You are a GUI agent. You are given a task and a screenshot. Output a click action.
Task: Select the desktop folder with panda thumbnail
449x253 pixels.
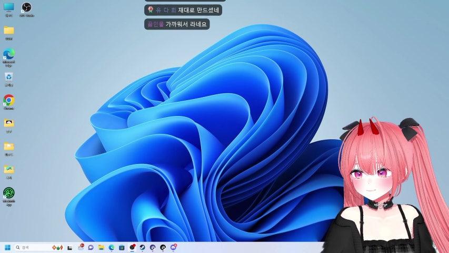9,123
